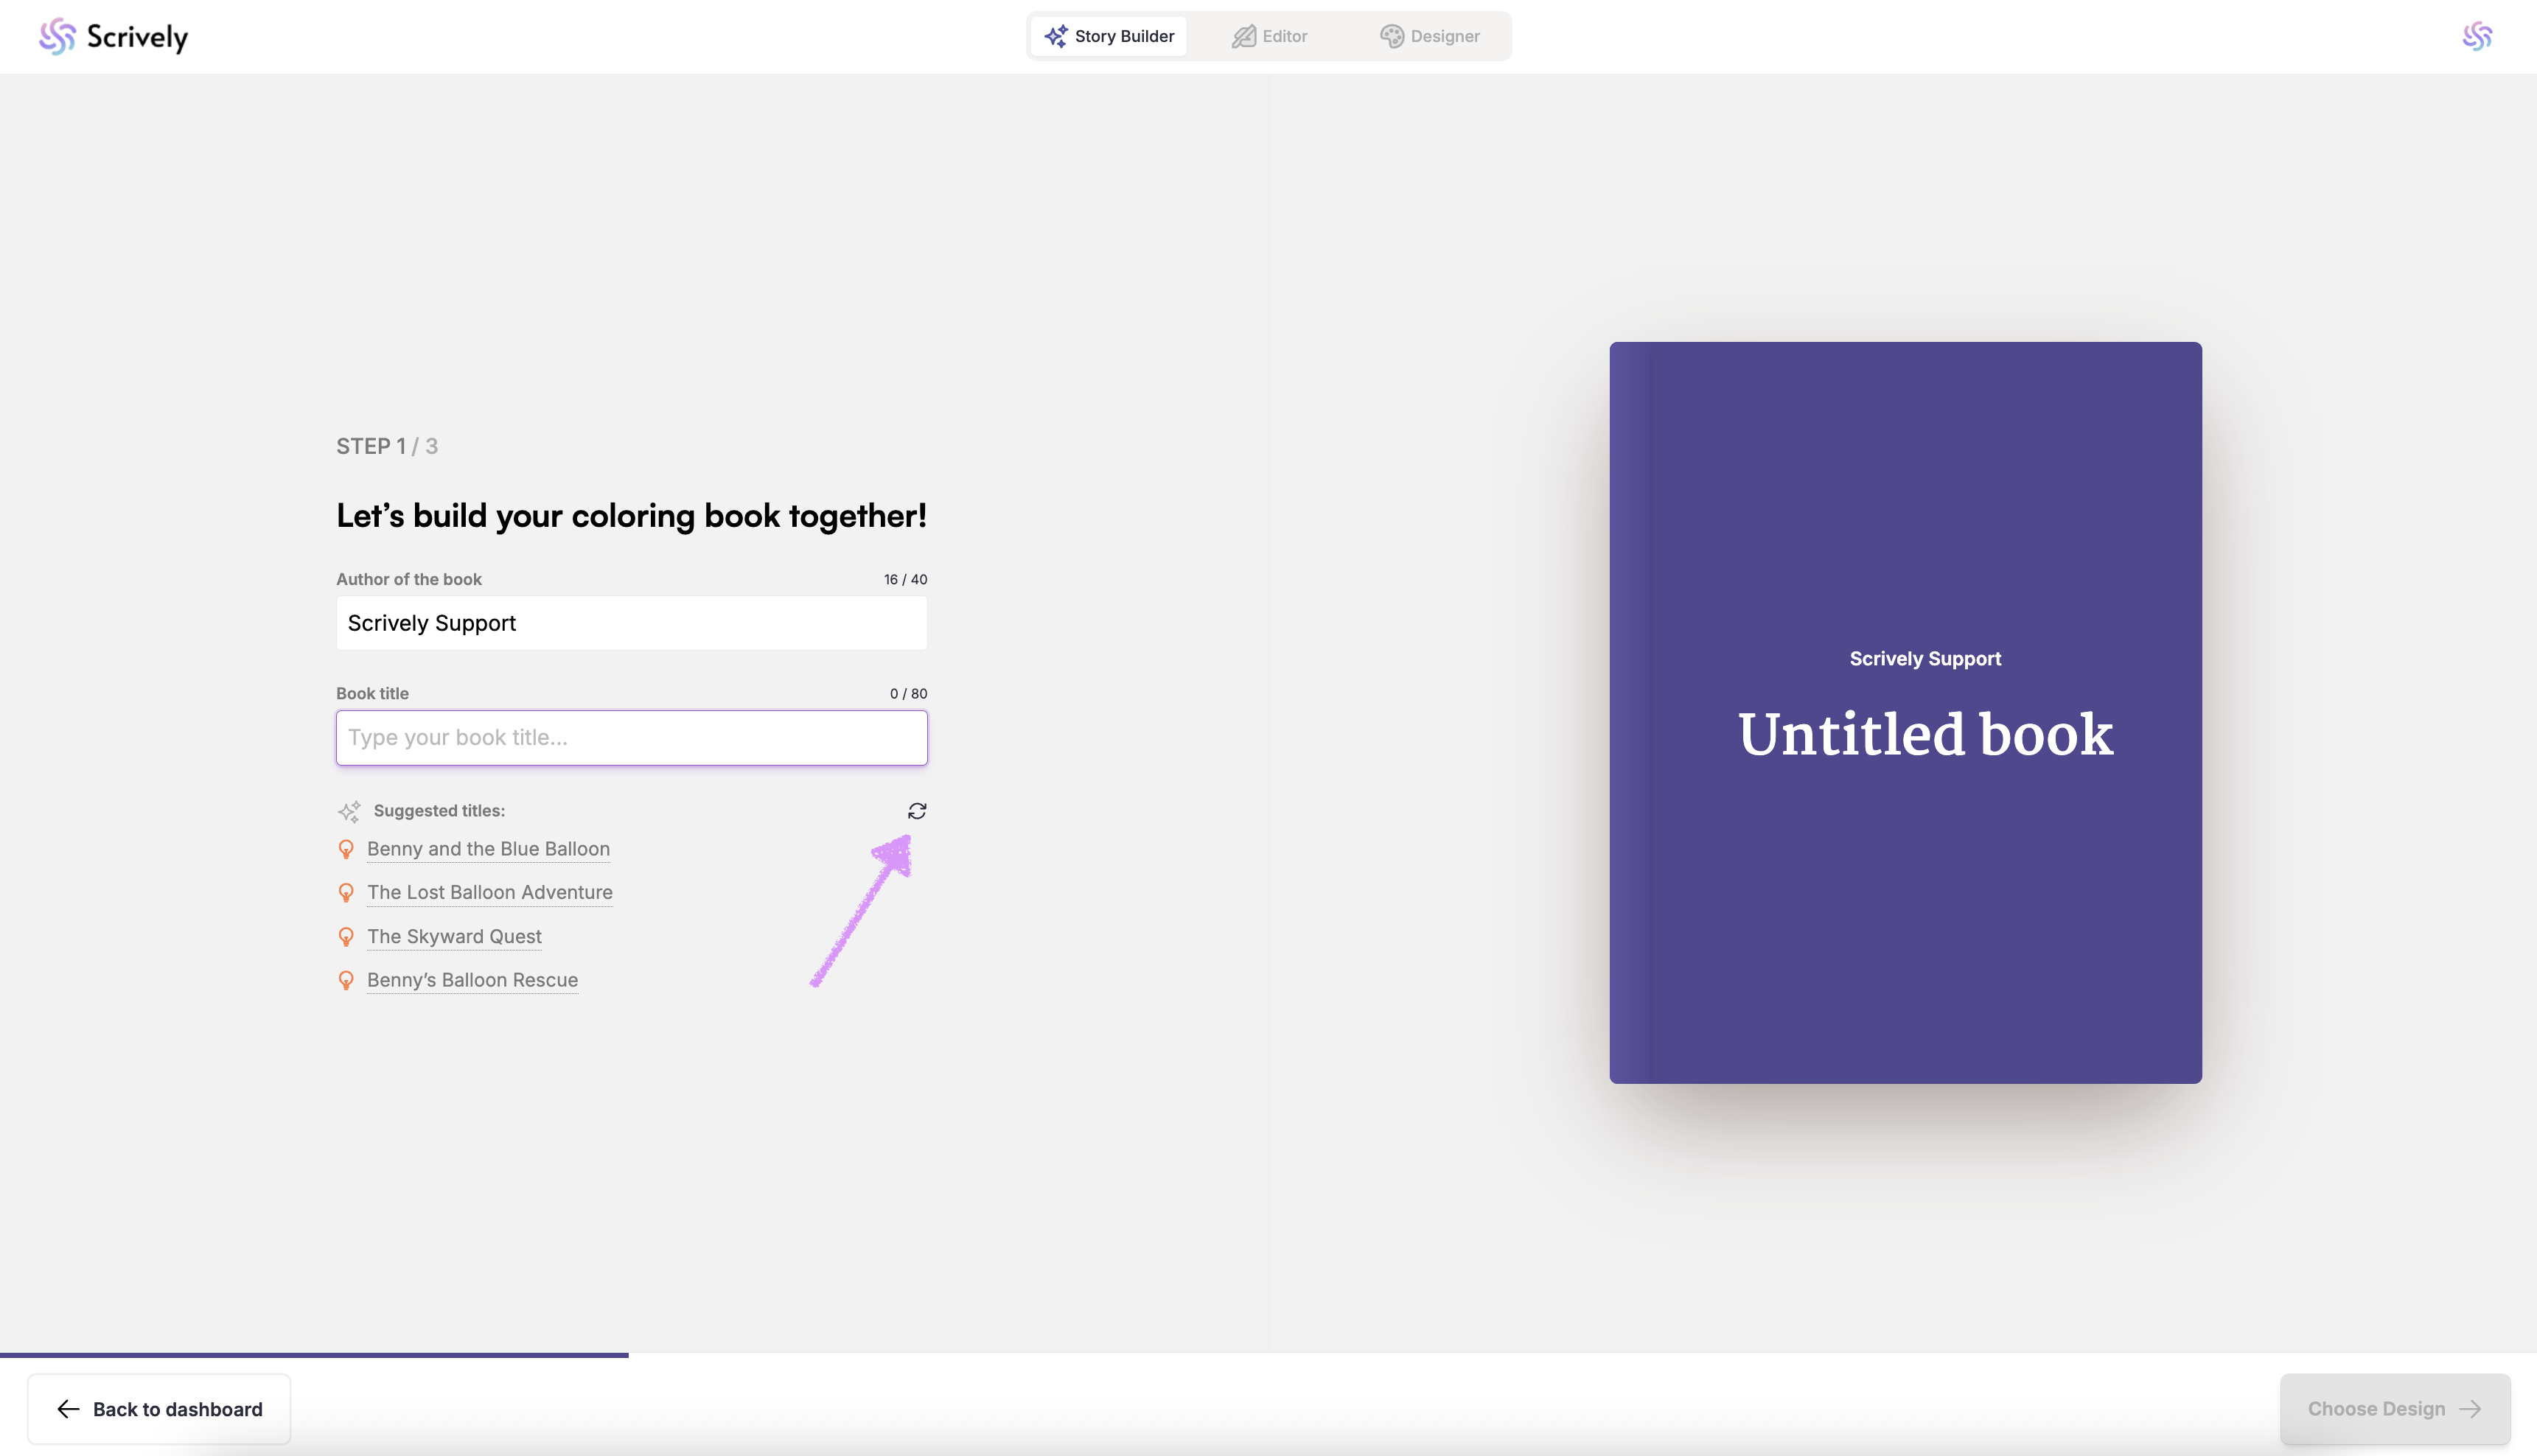The image size is (2537, 1456).
Task: Click the Scrively logo in header
Action: coord(113,36)
